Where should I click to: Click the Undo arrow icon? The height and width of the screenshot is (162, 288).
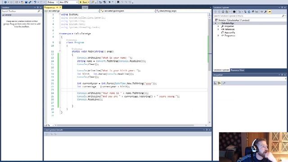point(35,2)
